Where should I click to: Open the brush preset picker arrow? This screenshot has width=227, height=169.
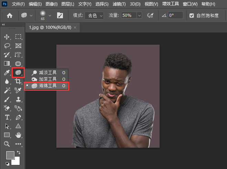tap(50, 15)
